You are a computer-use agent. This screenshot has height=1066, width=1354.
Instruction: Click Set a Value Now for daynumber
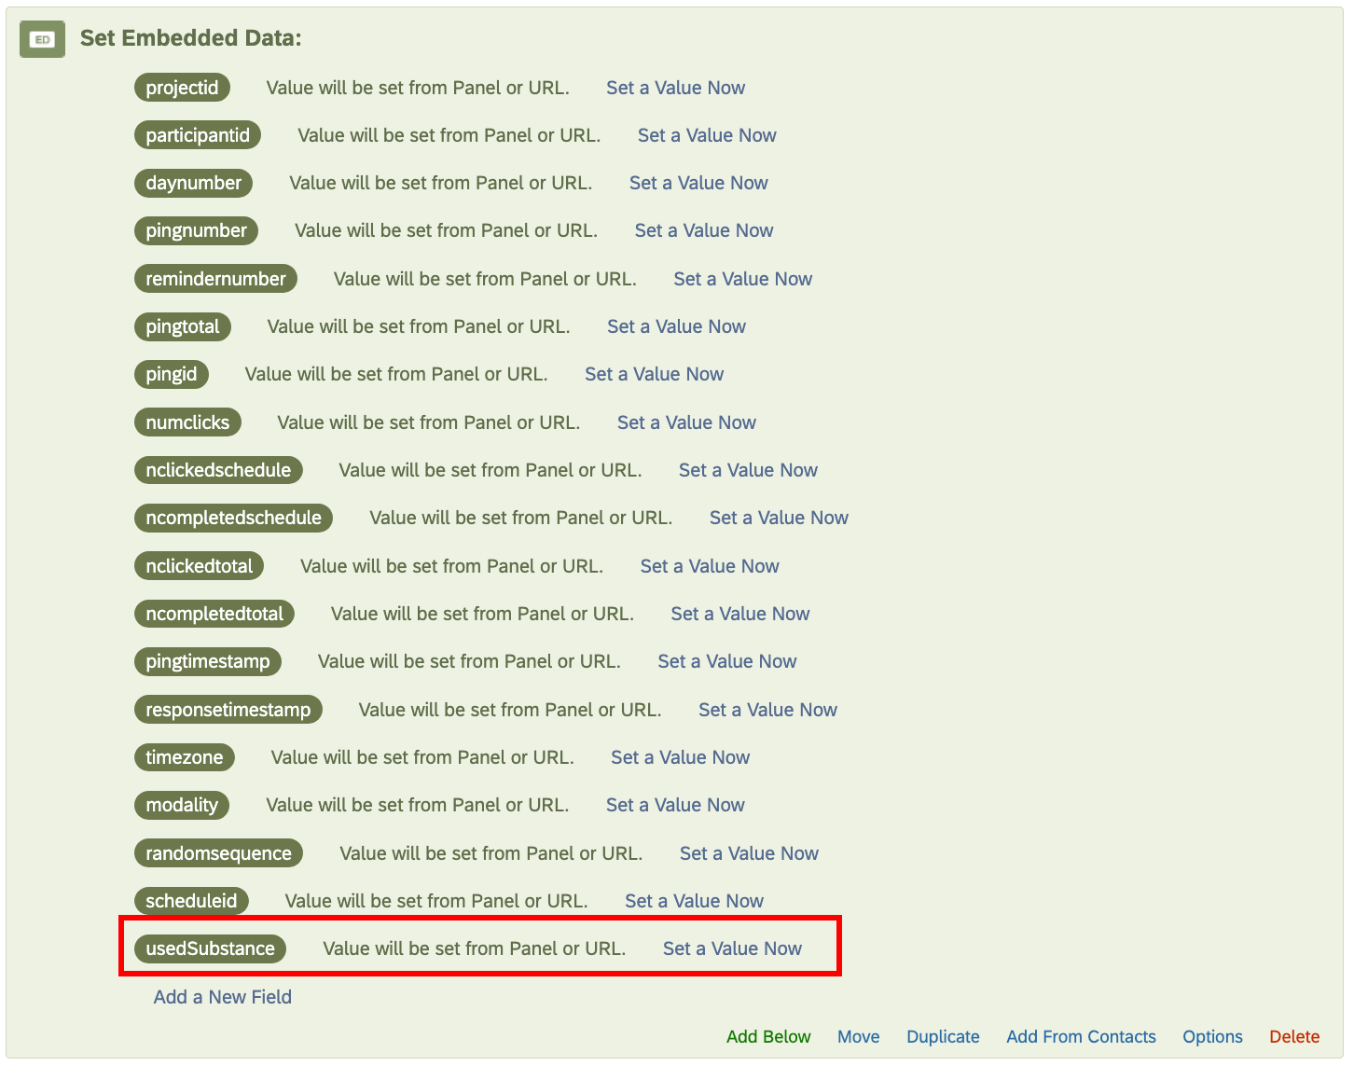point(698,182)
